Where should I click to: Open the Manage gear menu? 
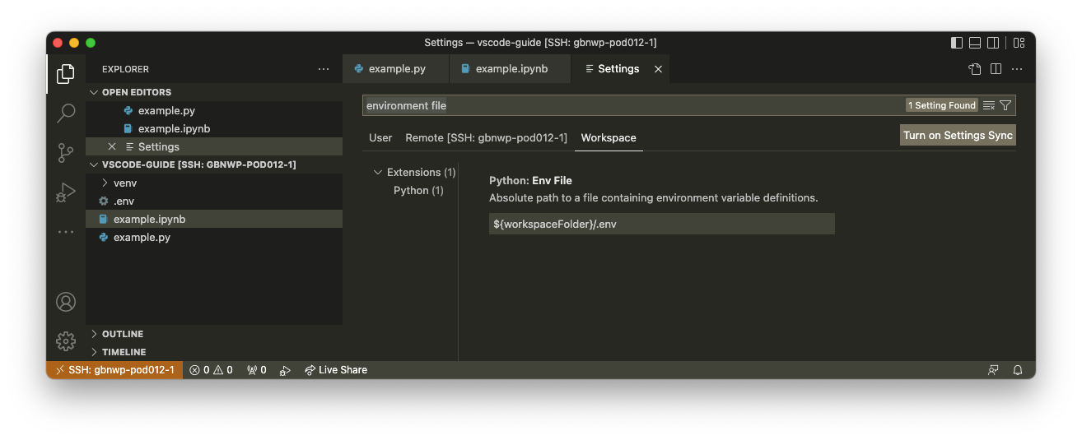coord(66,340)
